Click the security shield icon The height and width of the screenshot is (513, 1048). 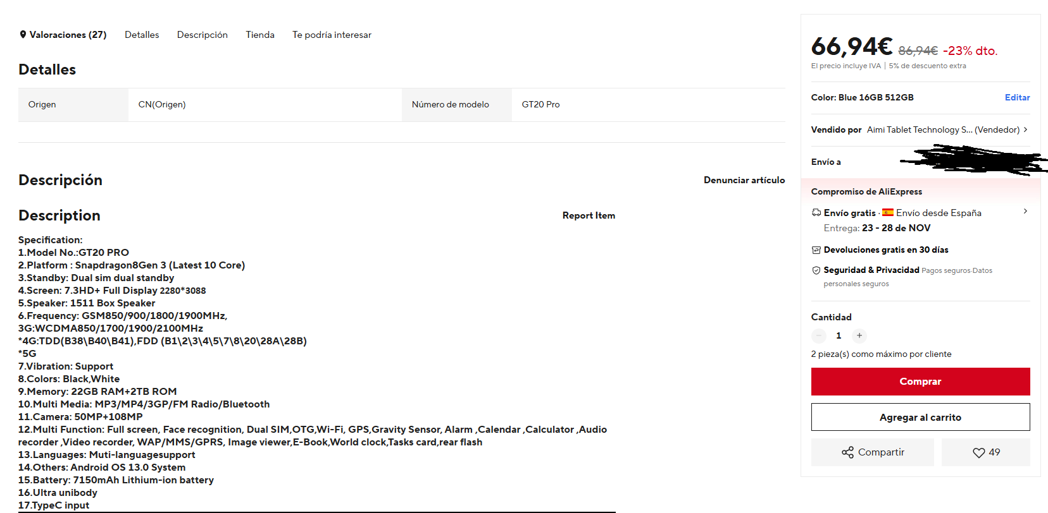pyautogui.click(x=816, y=270)
